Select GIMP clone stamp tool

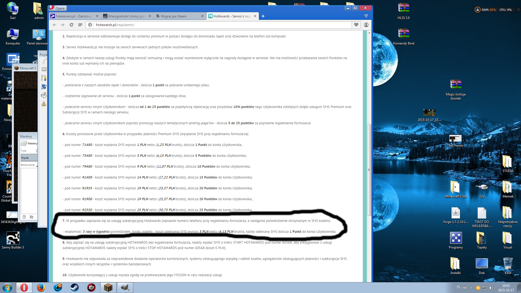(x=44, y=104)
